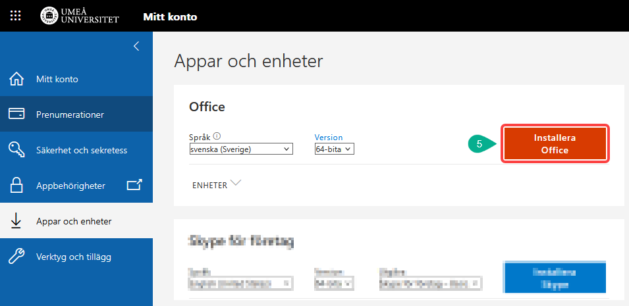Screen dimensions: 629x306
Task: Click the card icon for Prenumerationer
Action: click(16, 115)
